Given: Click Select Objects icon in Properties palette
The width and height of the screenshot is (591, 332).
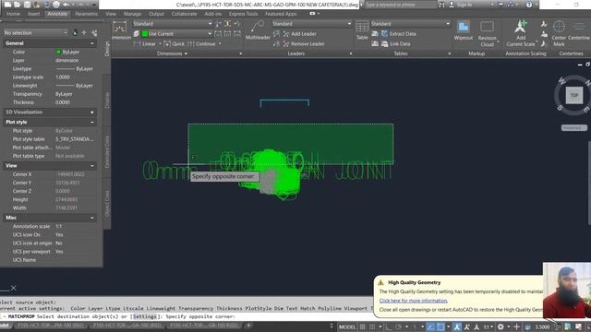Looking at the screenshot, I should 84,33.
